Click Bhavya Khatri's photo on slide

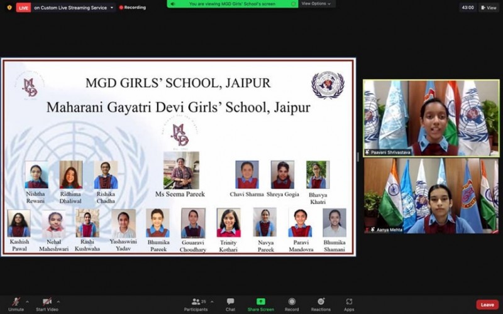click(318, 175)
